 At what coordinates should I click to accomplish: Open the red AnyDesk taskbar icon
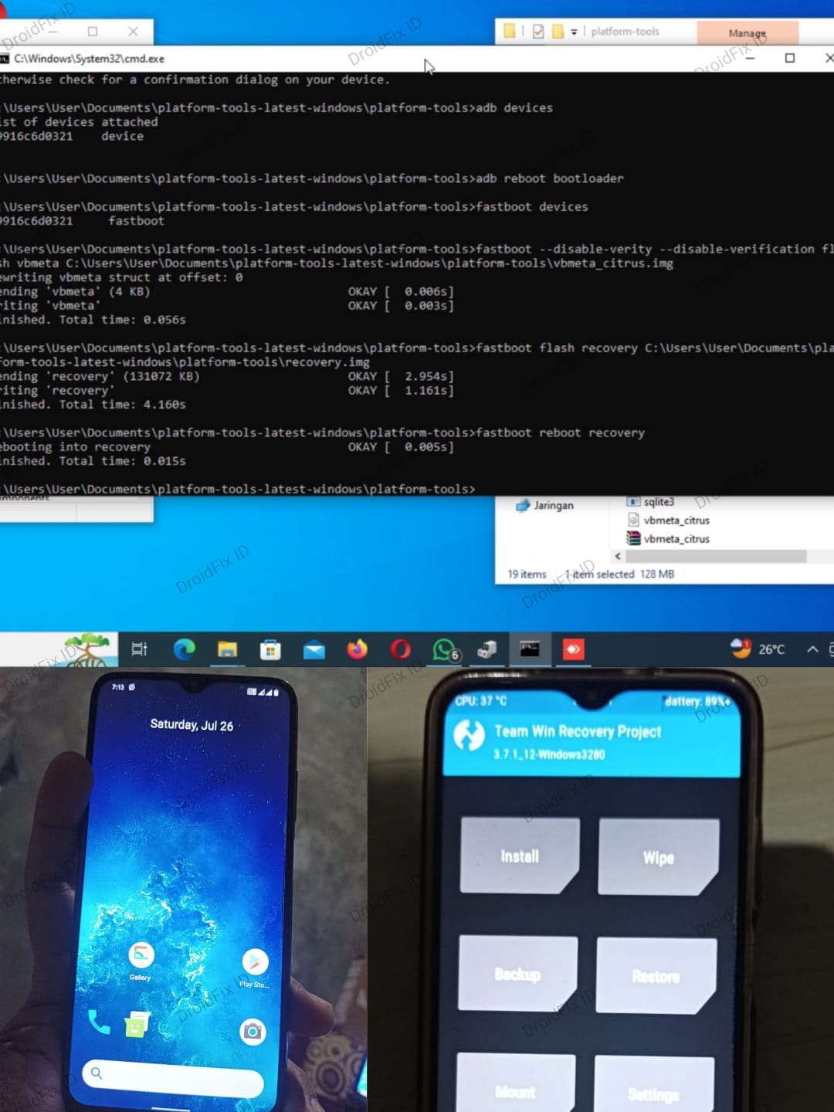click(573, 649)
